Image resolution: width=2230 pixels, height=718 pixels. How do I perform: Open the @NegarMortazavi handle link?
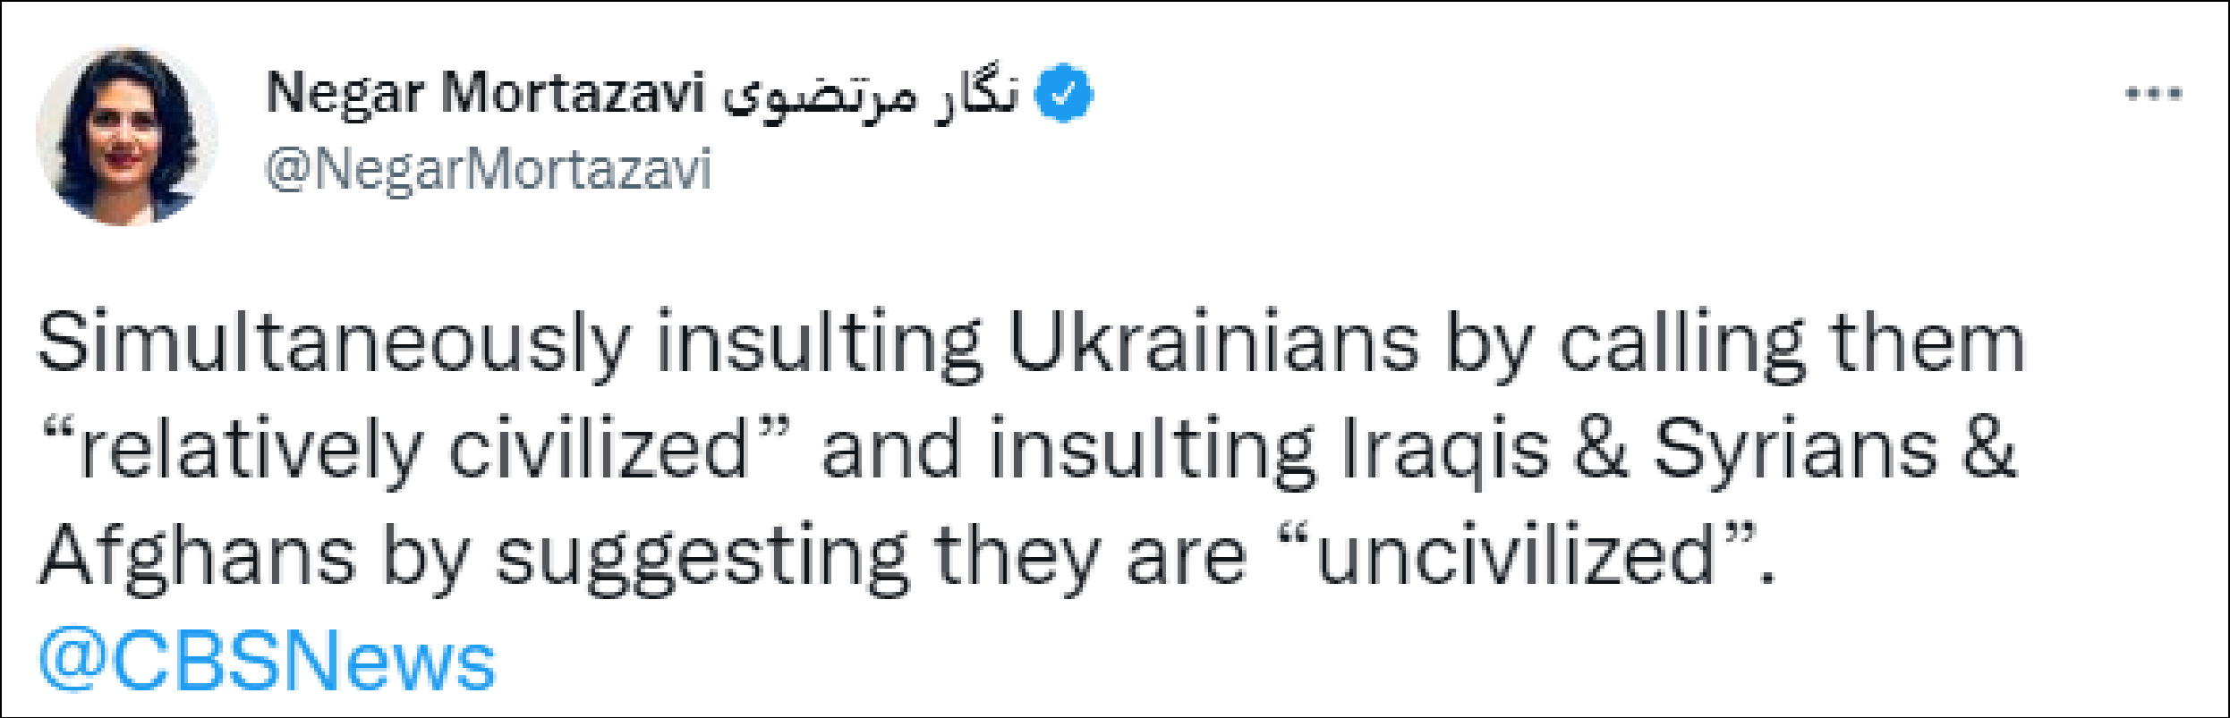pyautogui.click(x=489, y=168)
